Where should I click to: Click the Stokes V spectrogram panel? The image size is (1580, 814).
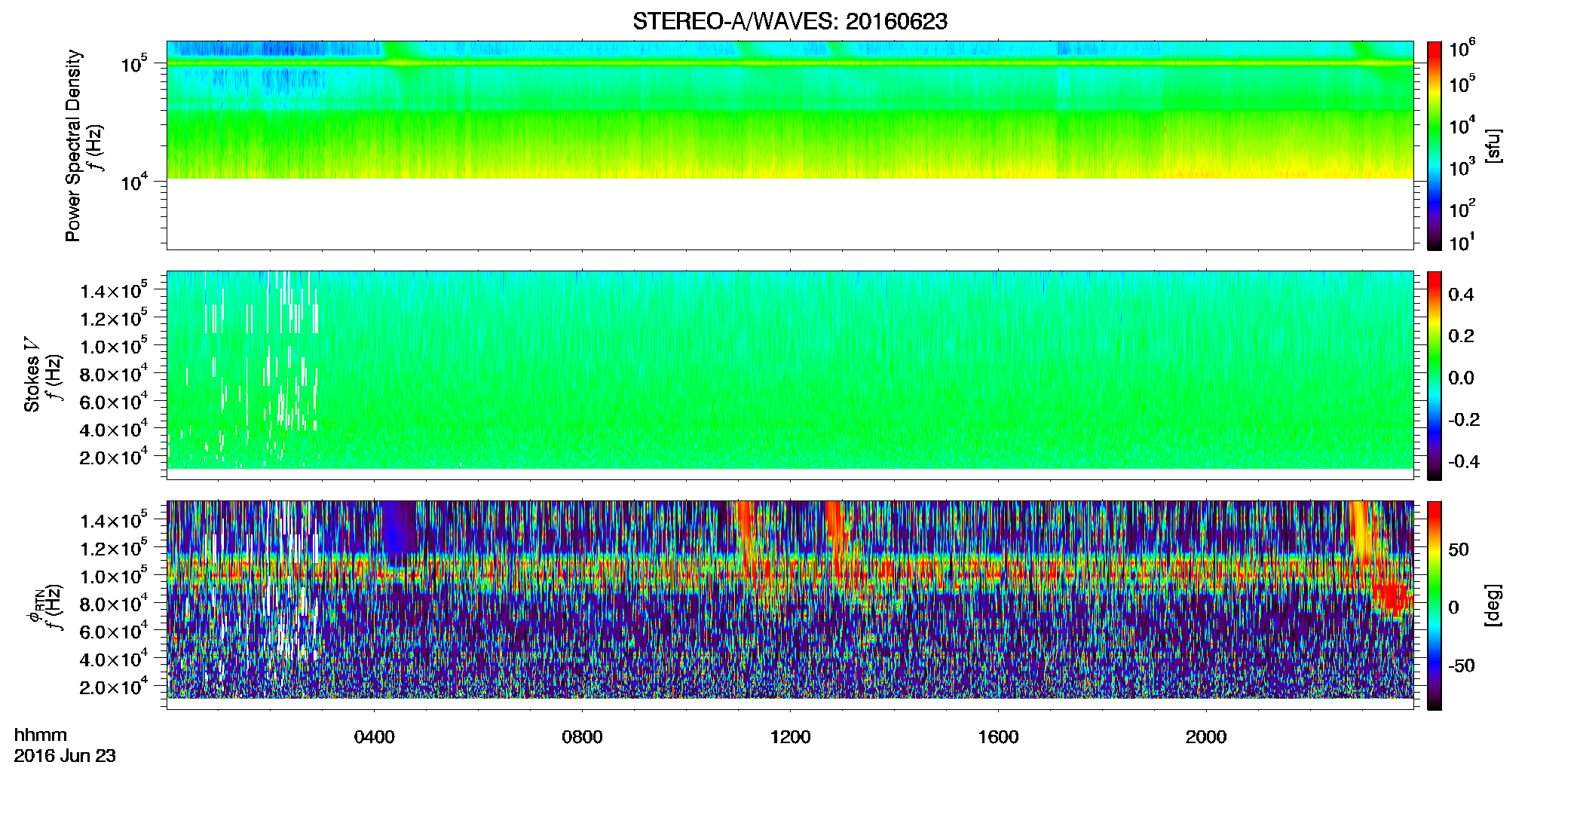(x=790, y=375)
